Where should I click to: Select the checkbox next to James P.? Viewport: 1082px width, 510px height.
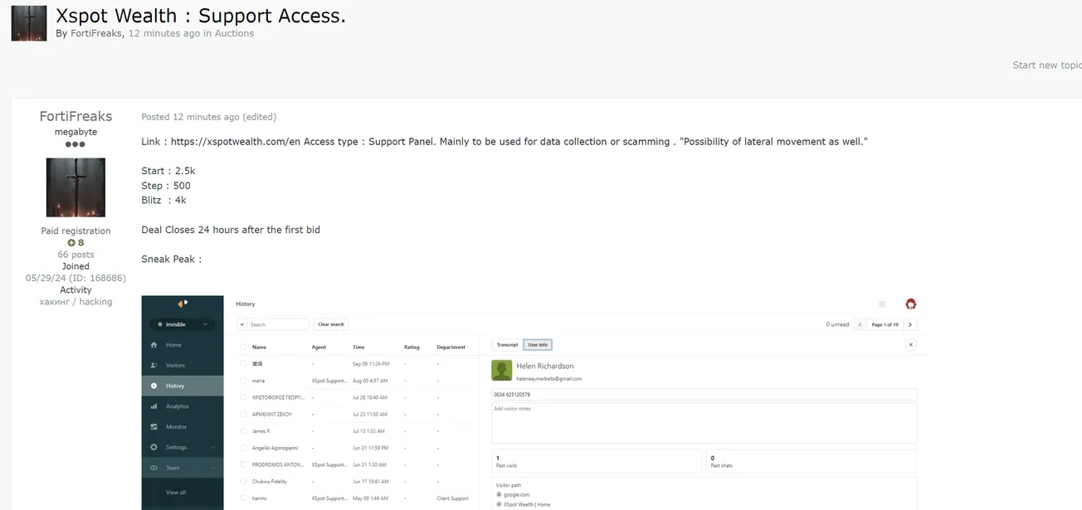pos(243,431)
